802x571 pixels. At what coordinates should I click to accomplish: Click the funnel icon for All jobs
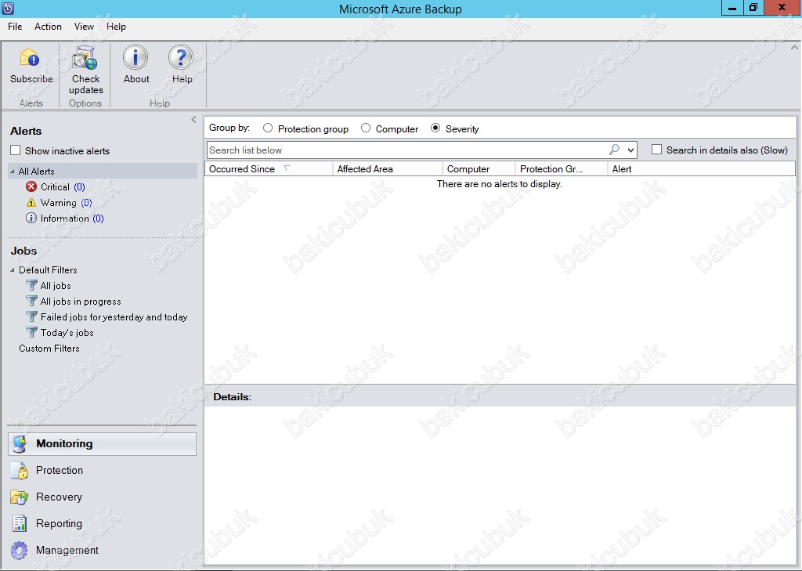tap(31, 285)
